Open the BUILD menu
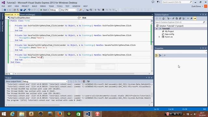208x117 pixels. [34, 6]
